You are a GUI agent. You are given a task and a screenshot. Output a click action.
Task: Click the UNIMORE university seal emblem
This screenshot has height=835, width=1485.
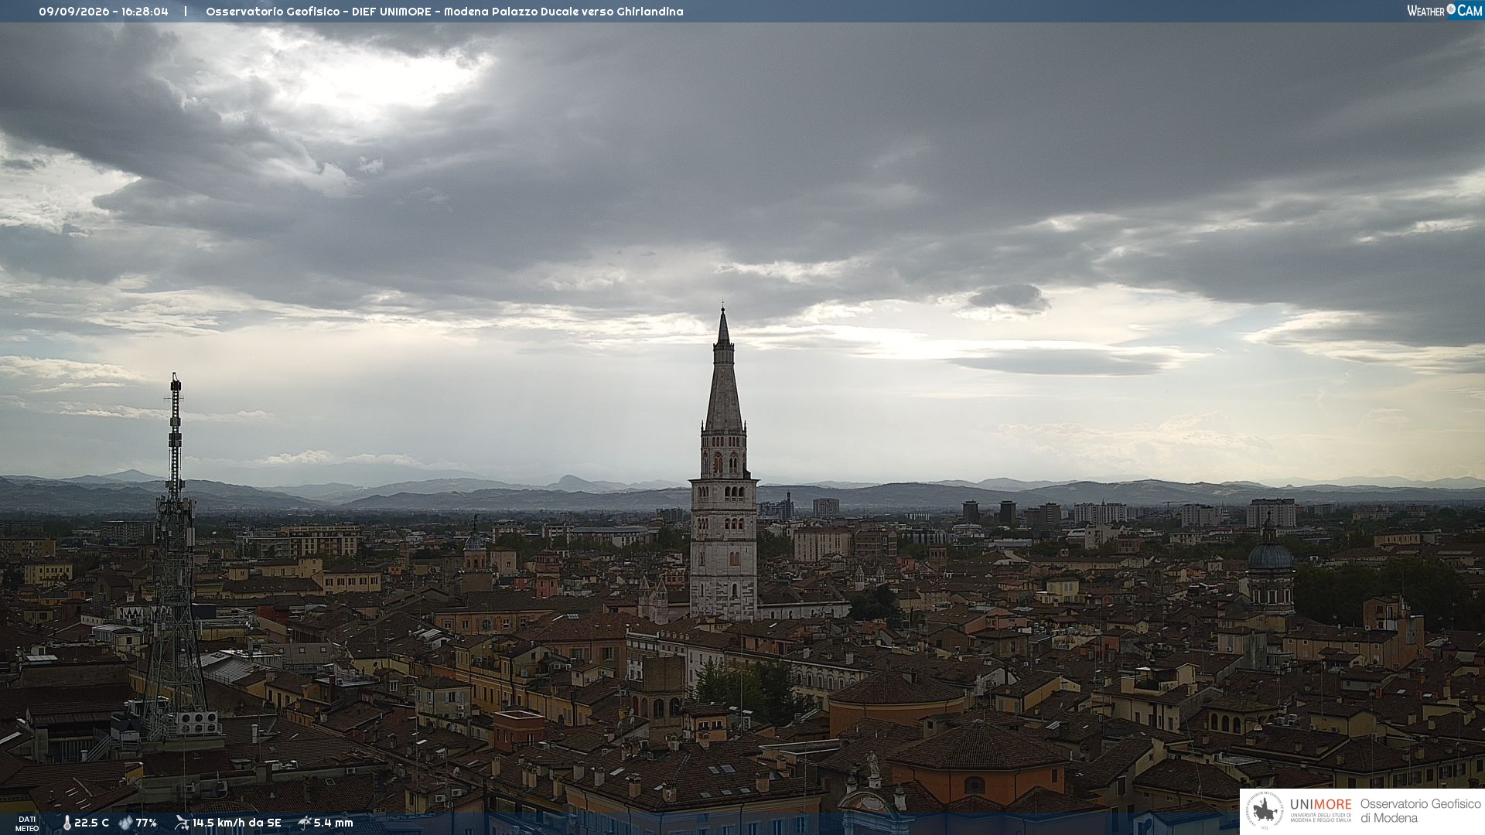tap(1265, 811)
